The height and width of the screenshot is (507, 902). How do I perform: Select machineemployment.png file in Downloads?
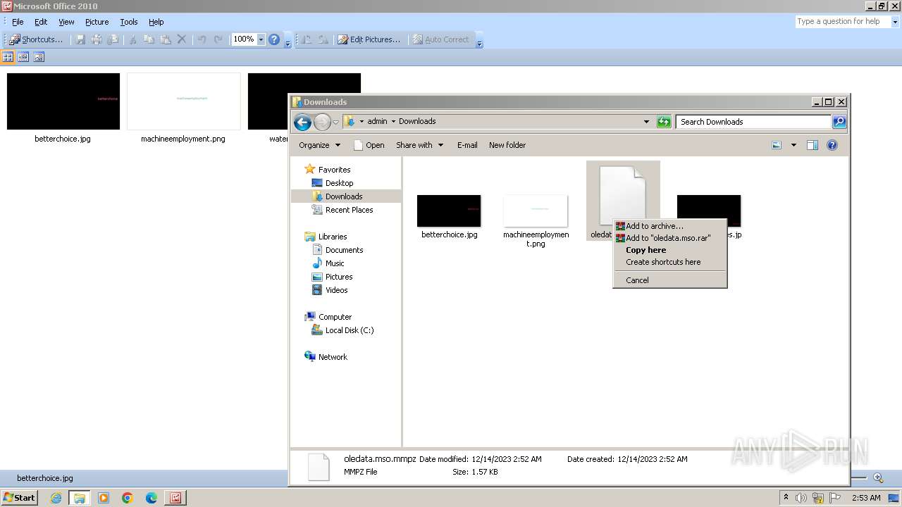[536, 221]
